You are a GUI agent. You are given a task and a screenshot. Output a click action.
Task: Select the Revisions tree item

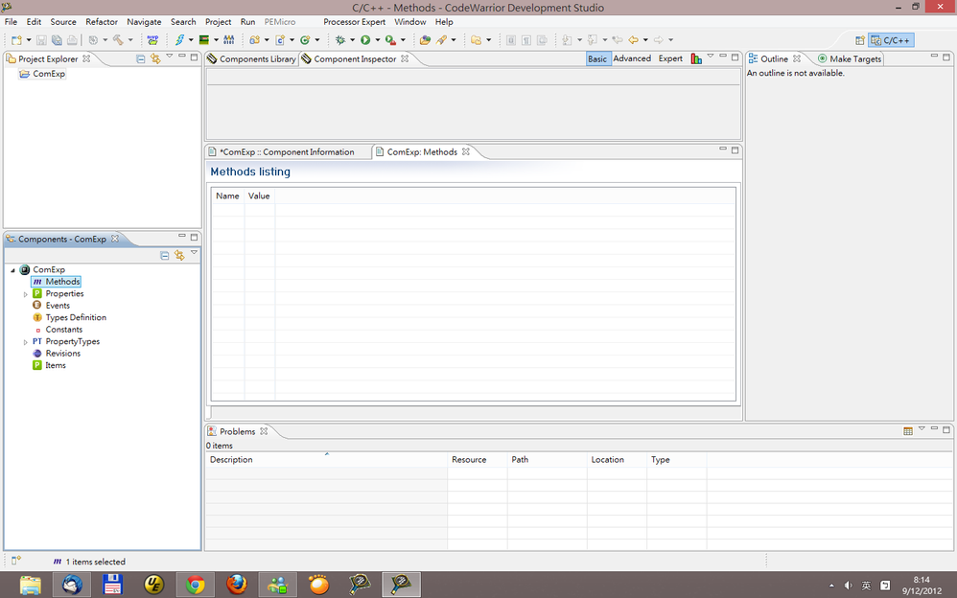tap(63, 354)
